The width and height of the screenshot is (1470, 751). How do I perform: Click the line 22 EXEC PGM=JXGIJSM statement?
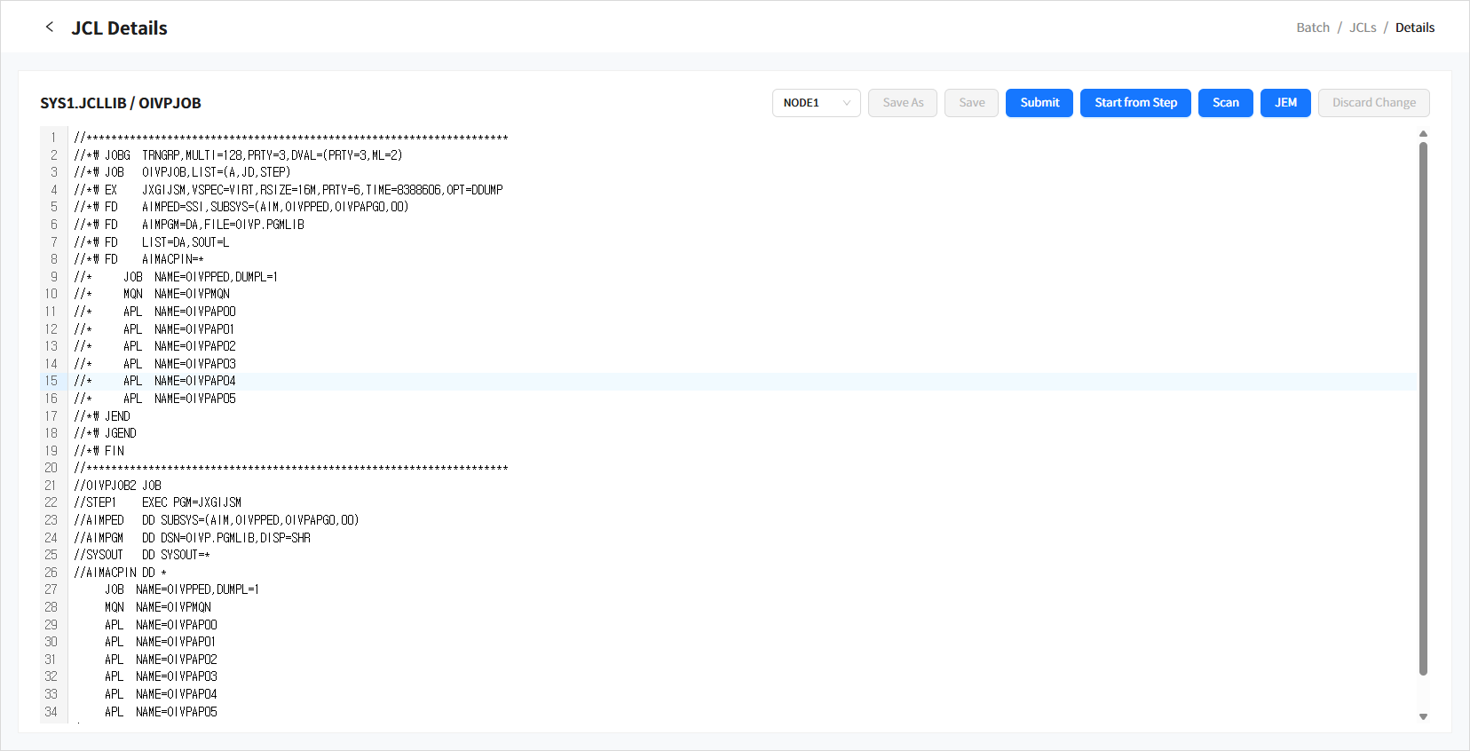191,502
